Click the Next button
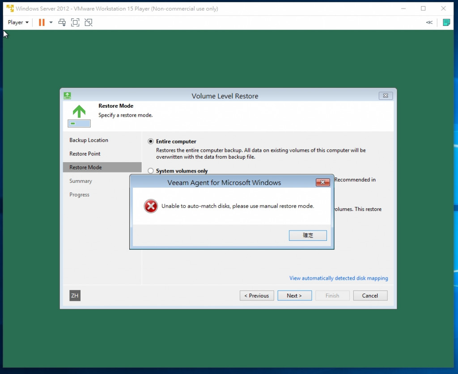This screenshot has width=458, height=374. [294, 295]
